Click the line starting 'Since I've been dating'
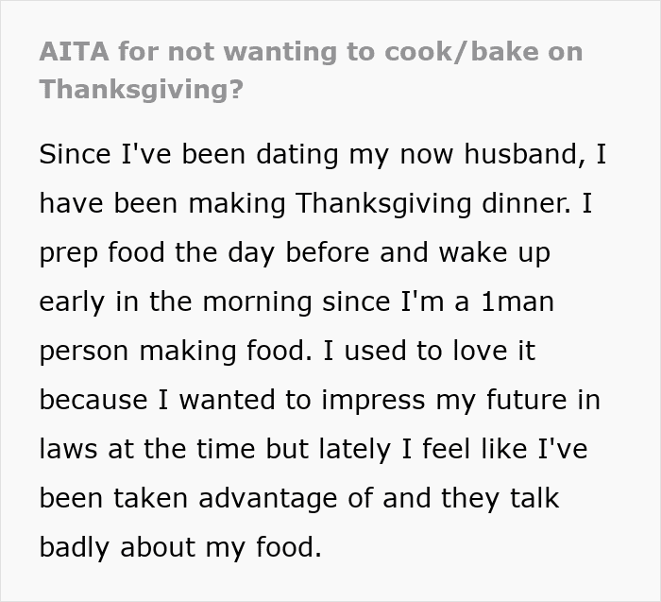Screen dimensions: 661x602 (x=322, y=155)
